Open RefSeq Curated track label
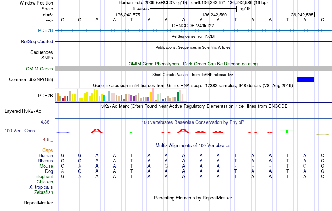This screenshot has height=211, width=332. coord(37,41)
